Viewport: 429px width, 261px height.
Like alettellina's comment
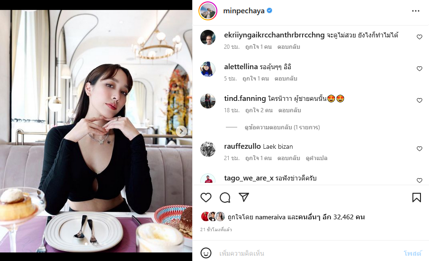(420, 69)
